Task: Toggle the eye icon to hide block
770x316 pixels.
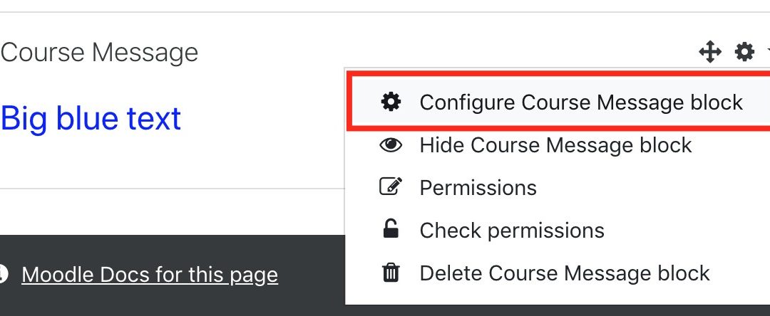Action: tap(391, 145)
